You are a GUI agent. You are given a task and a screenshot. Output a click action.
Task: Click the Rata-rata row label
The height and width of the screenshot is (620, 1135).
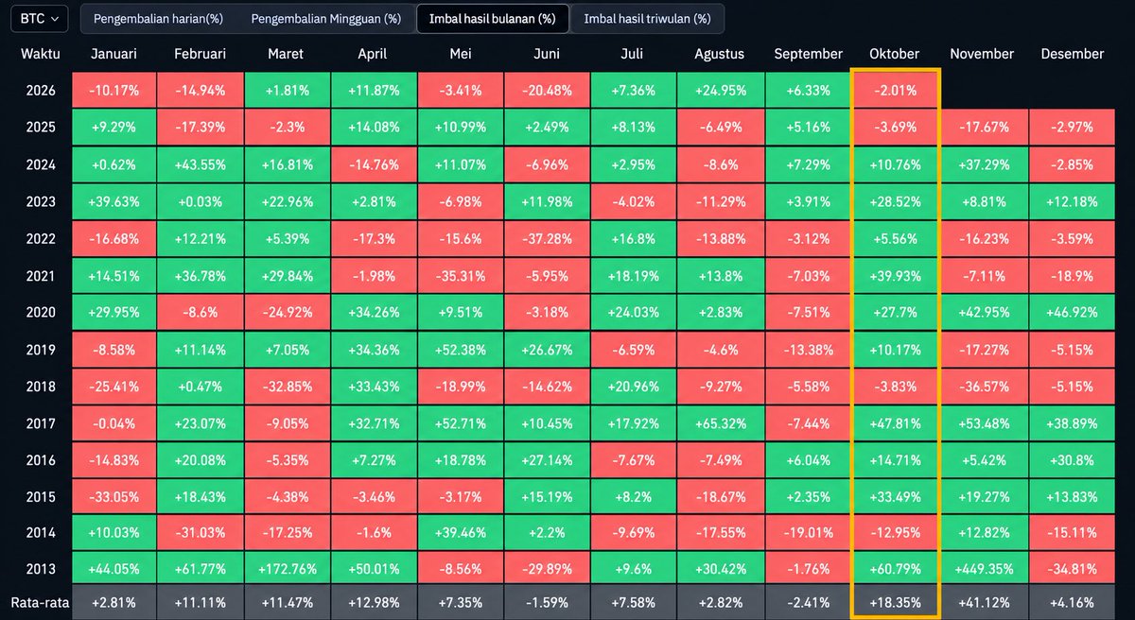(40, 602)
